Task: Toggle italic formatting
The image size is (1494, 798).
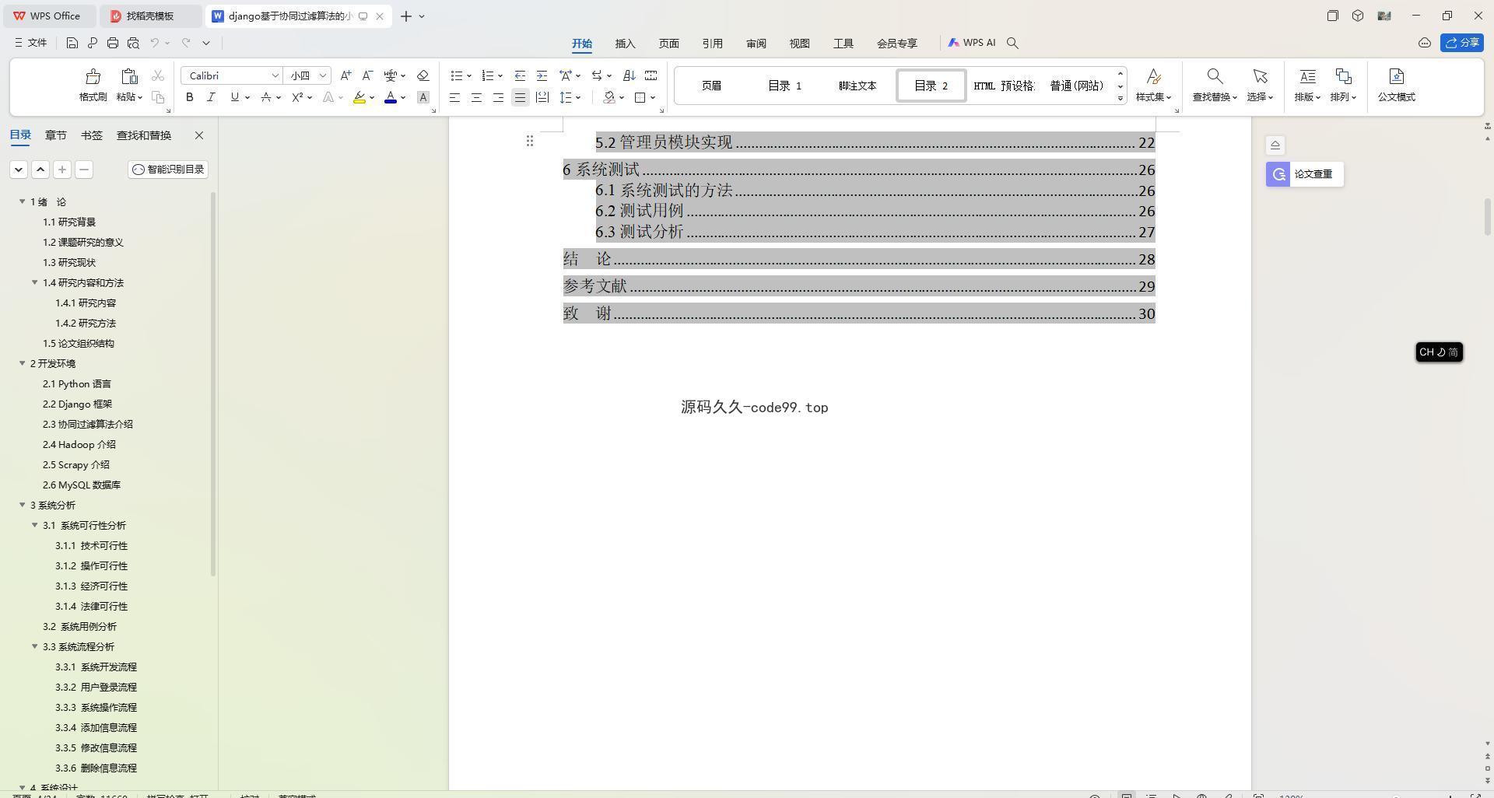Action: coord(211,97)
